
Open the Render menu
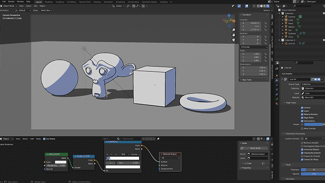11,2
